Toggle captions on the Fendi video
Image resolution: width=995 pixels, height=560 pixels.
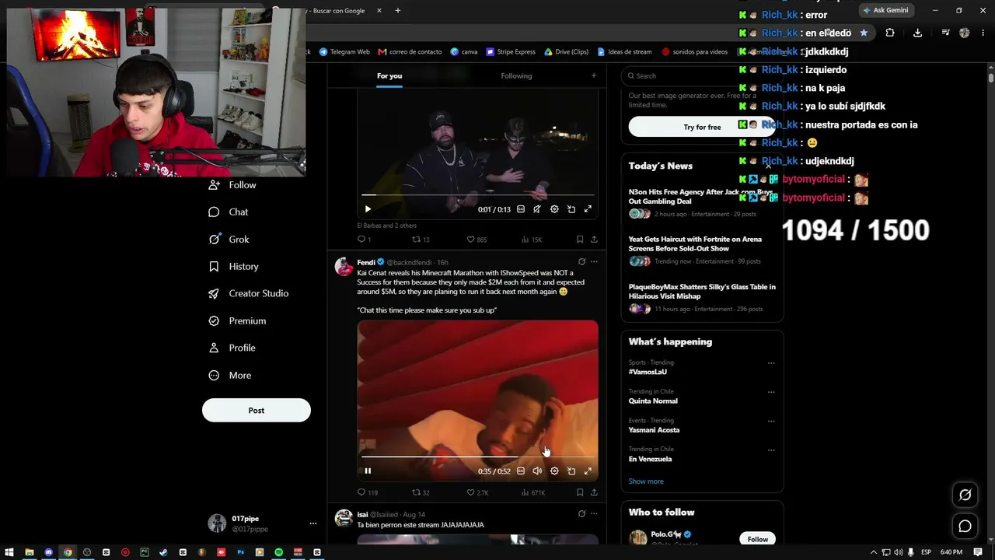coord(521,471)
